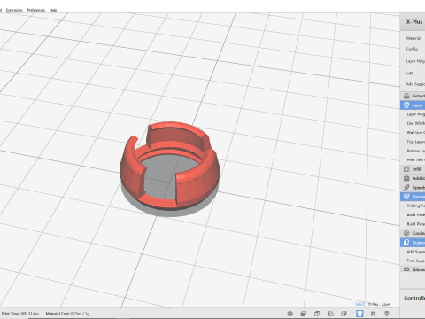Expand the Extruder settings section
The height and width of the screenshot is (319, 425).
[413, 96]
